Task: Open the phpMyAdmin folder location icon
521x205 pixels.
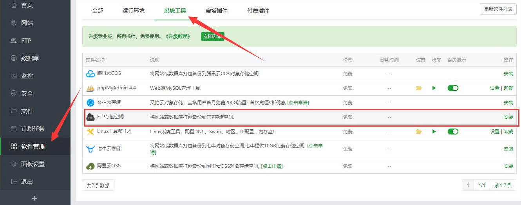Action: coord(419,88)
